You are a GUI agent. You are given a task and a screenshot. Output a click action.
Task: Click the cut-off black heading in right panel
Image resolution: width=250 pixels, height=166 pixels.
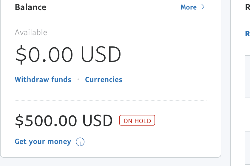point(247,7)
